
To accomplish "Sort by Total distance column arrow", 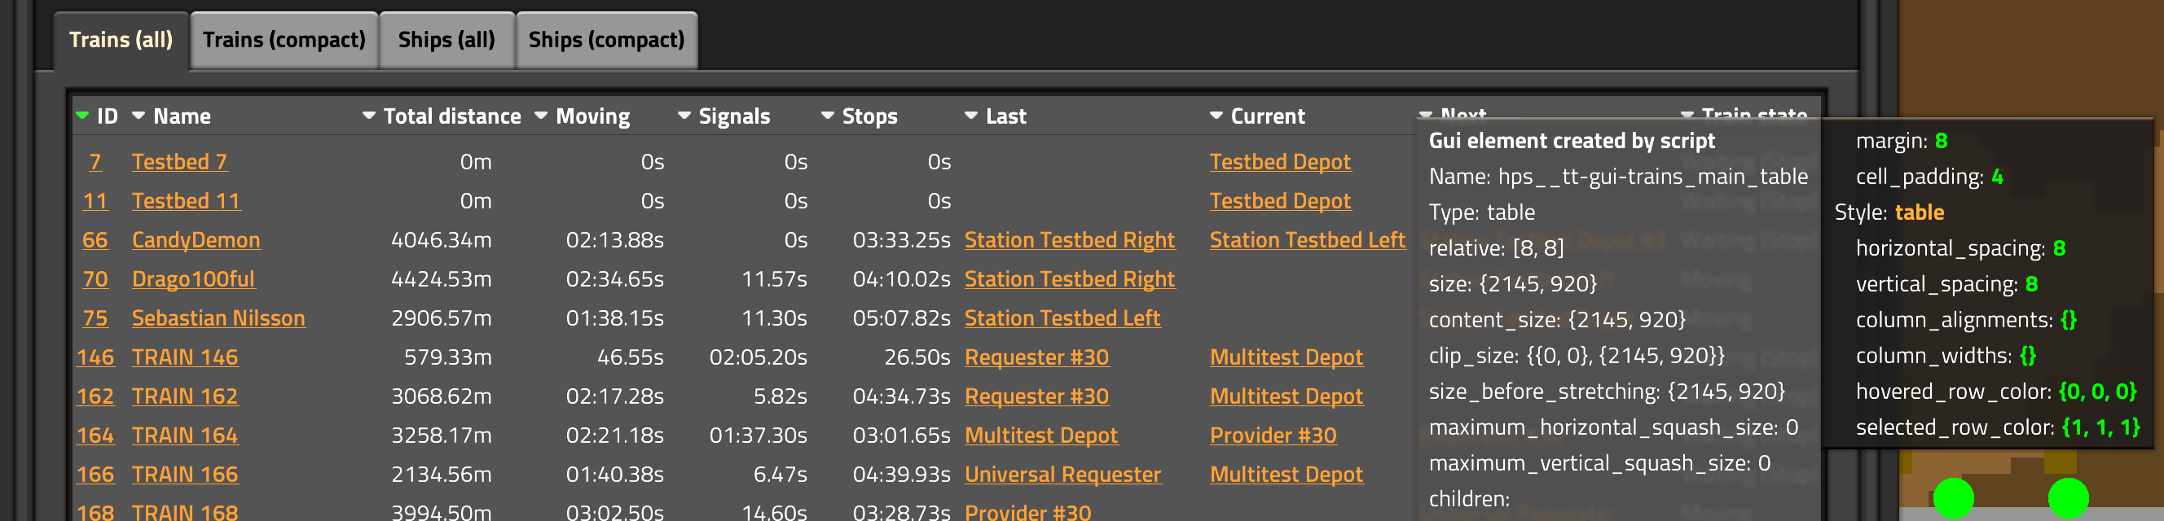I will coord(369,116).
